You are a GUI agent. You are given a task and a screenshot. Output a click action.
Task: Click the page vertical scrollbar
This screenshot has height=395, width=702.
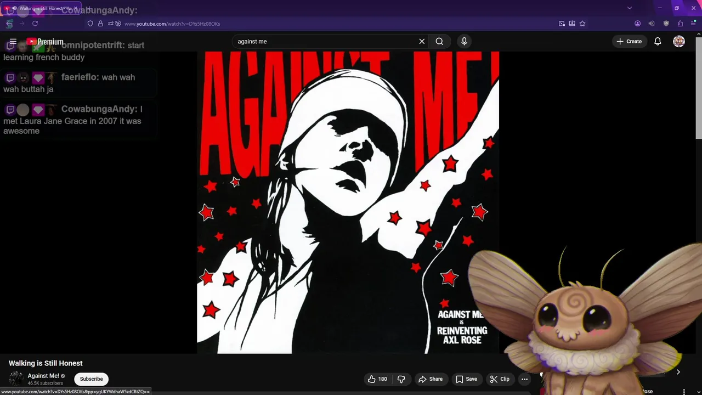(699, 88)
